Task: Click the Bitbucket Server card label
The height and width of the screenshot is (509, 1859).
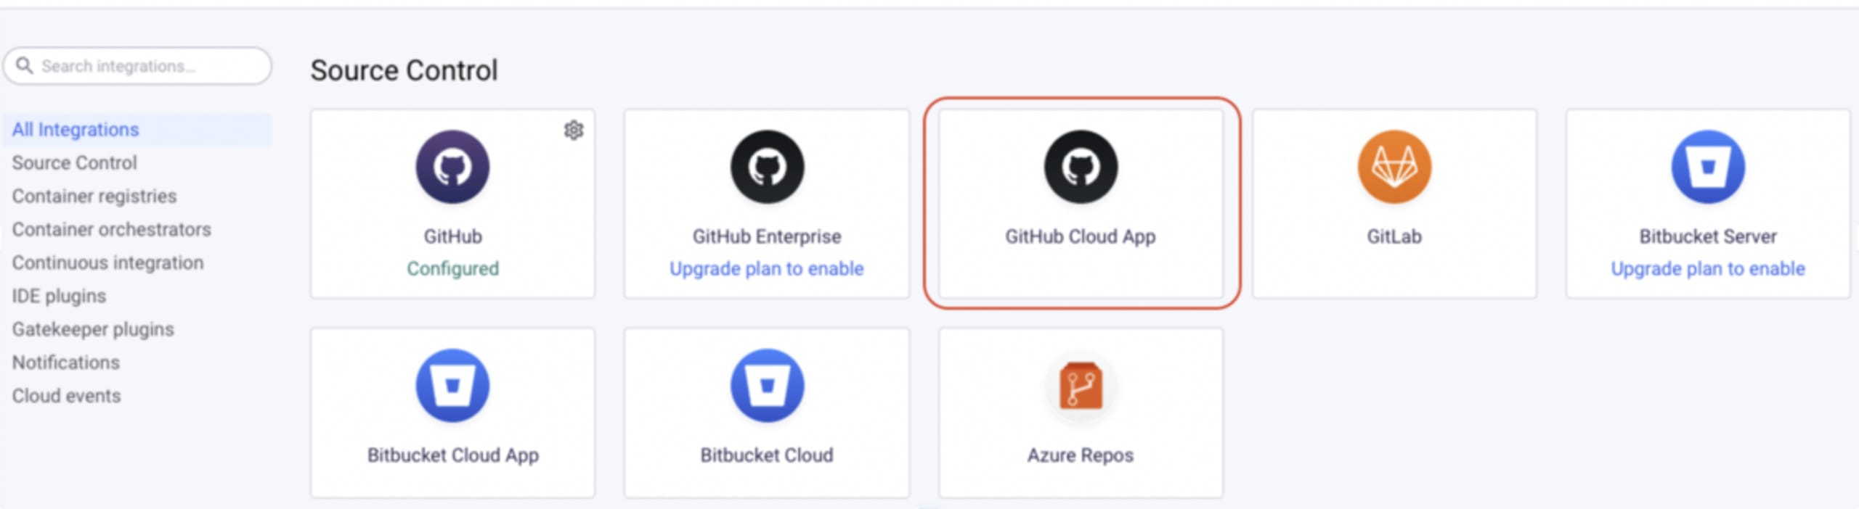Action: point(1708,236)
